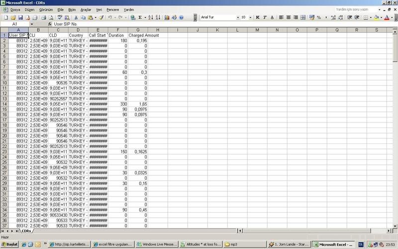Copy the selection with the Copy icon
The height and width of the screenshot is (249, 398).
pos(83,17)
